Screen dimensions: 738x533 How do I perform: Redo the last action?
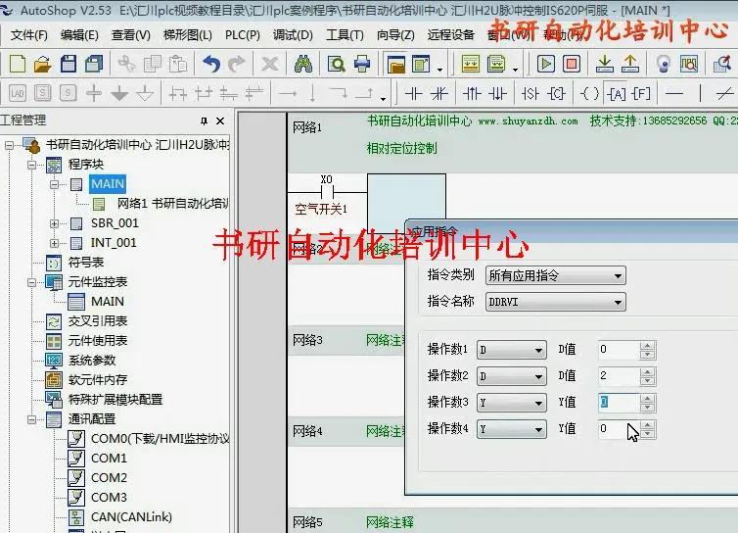(x=237, y=64)
